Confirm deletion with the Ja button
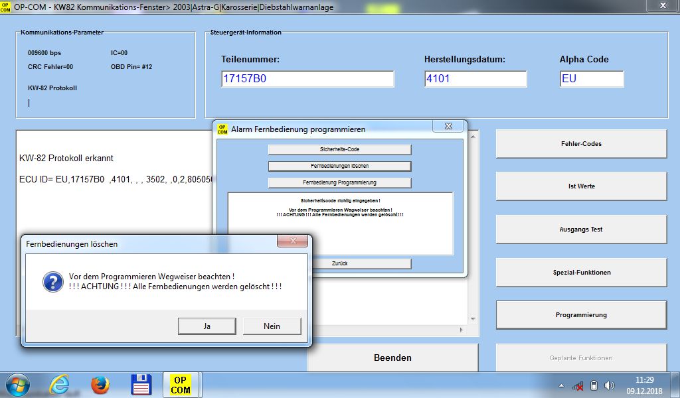Image resolution: width=680 pixels, height=398 pixels. point(207,326)
